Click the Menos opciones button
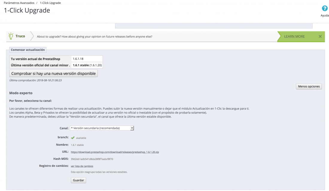329x191 pixels. [x=309, y=86]
